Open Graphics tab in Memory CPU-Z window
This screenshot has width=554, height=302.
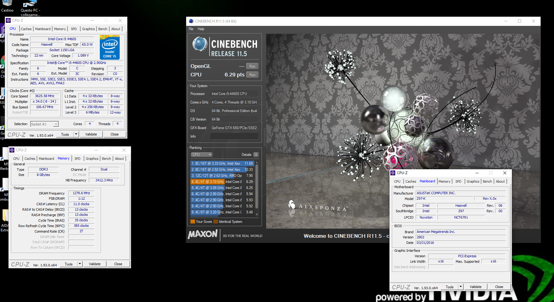92,159
